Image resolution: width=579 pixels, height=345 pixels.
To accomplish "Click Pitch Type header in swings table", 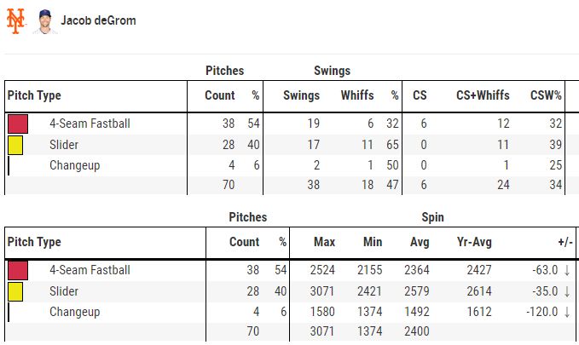I will pos(34,95).
